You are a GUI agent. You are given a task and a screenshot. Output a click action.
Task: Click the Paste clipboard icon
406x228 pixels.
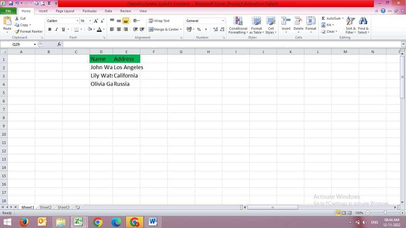click(7, 21)
